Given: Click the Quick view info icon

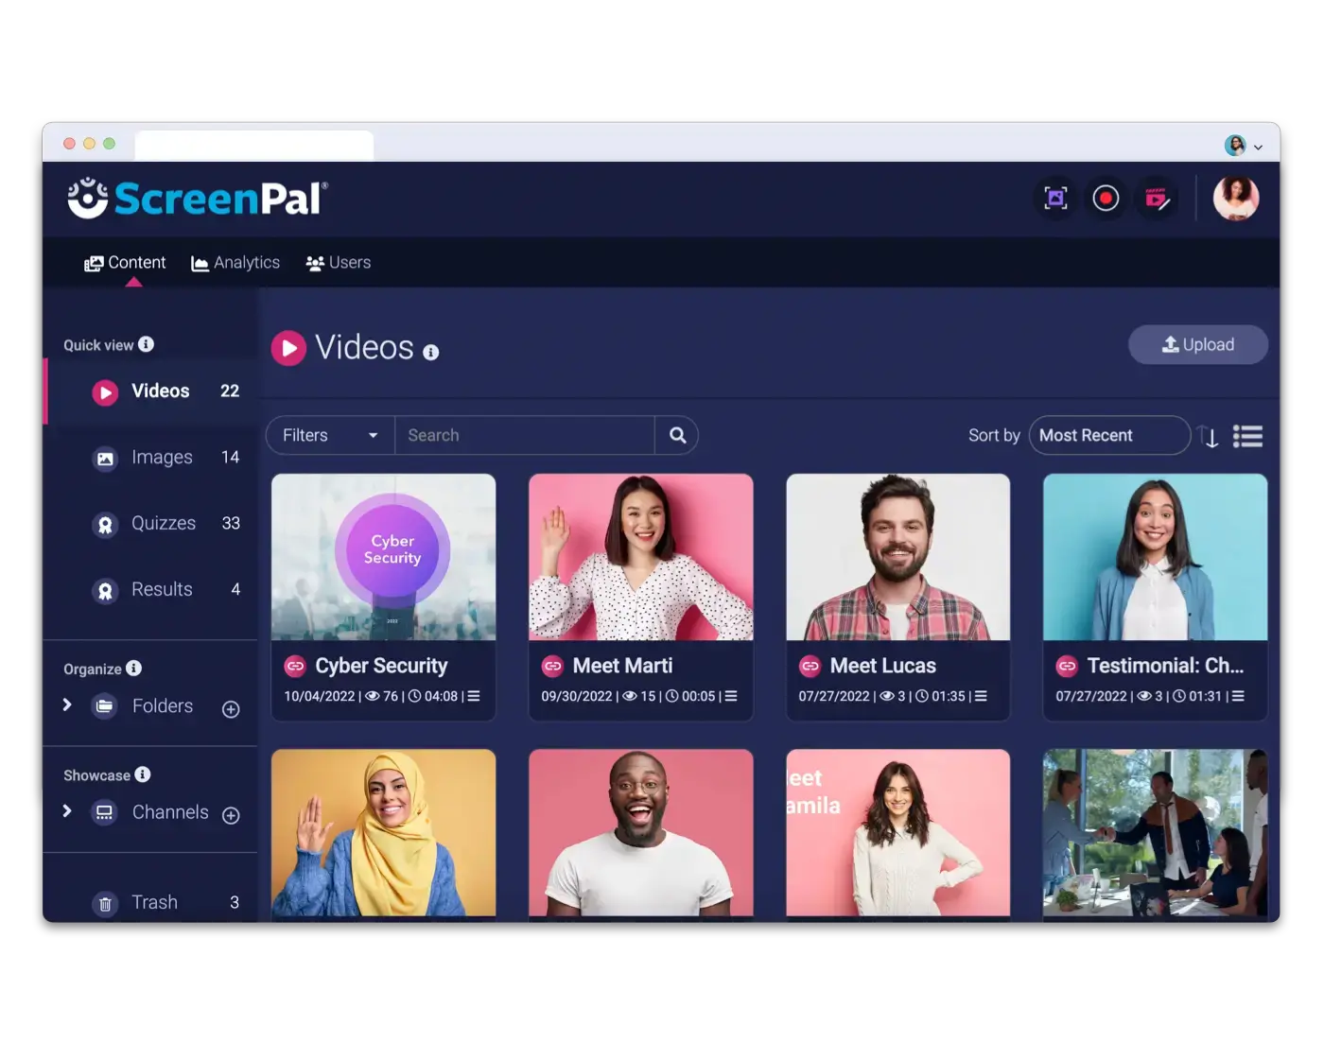Looking at the screenshot, I should point(147,344).
